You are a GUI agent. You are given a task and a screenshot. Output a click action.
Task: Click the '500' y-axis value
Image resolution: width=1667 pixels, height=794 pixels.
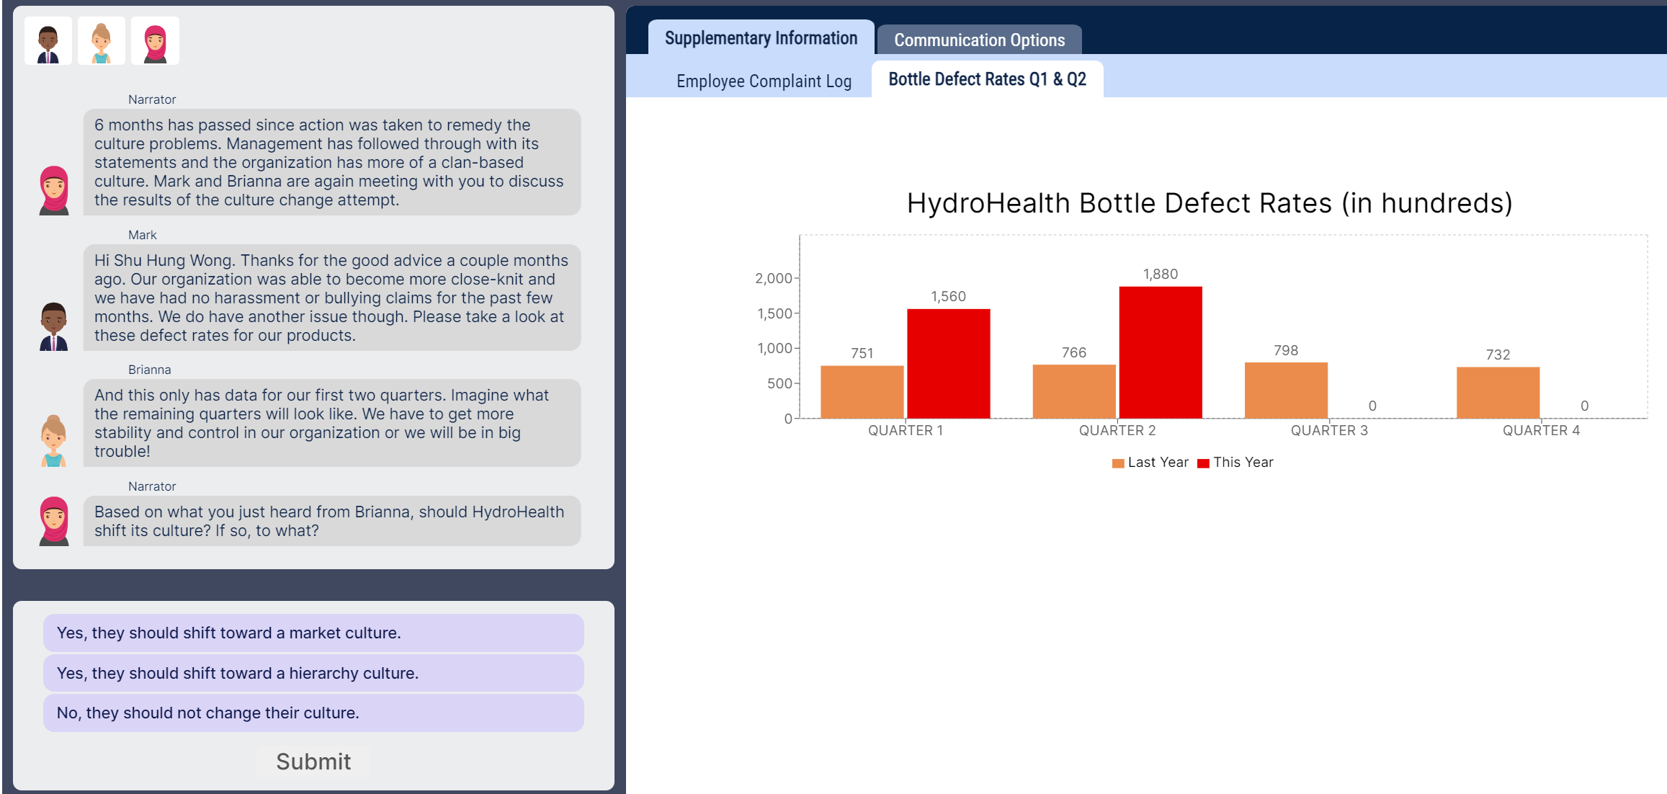point(779,384)
